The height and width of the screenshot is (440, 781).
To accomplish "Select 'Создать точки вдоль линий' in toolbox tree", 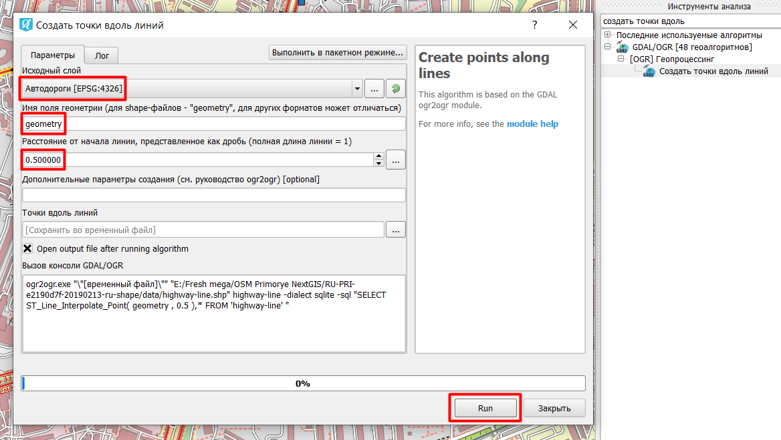I will pyautogui.click(x=713, y=71).
